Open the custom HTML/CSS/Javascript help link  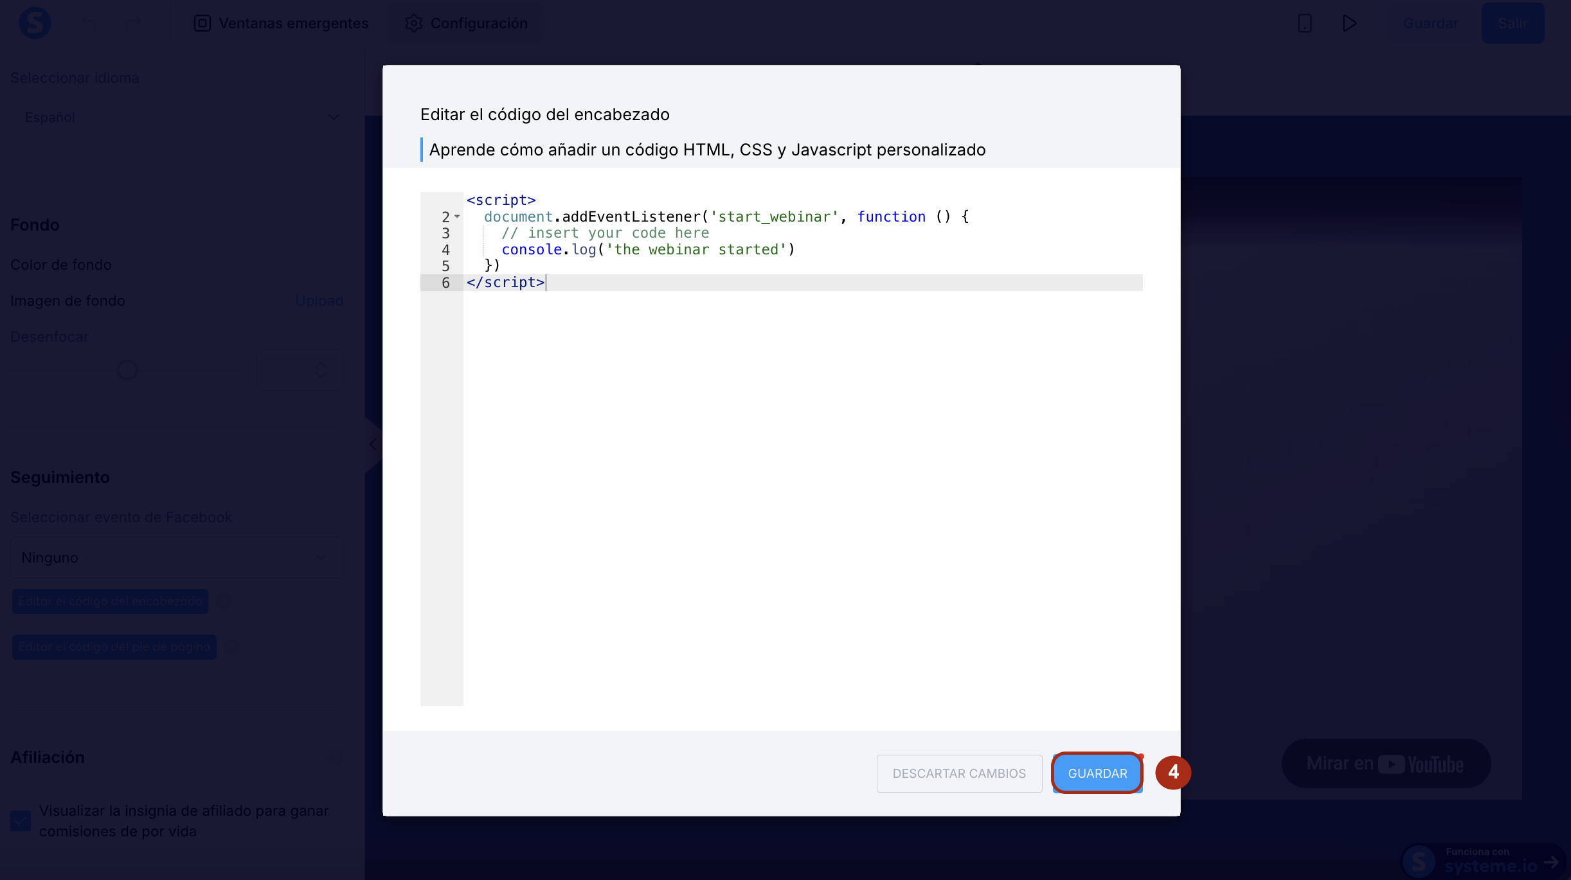pos(707,150)
